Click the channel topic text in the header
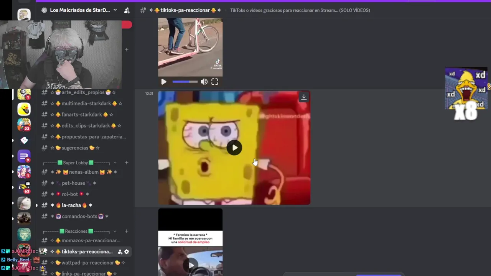Viewport: 491px width, 276px height. pyautogui.click(x=300, y=10)
